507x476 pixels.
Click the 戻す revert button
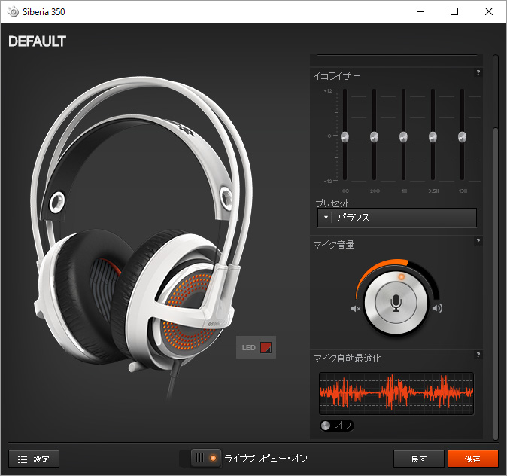coord(419,459)
